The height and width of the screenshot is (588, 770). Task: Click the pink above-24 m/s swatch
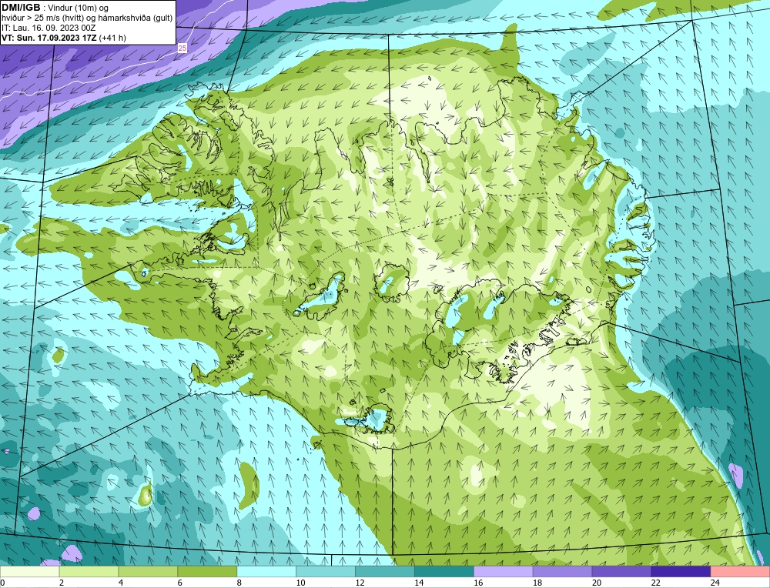pyautogui.click(x=740, y=571)
